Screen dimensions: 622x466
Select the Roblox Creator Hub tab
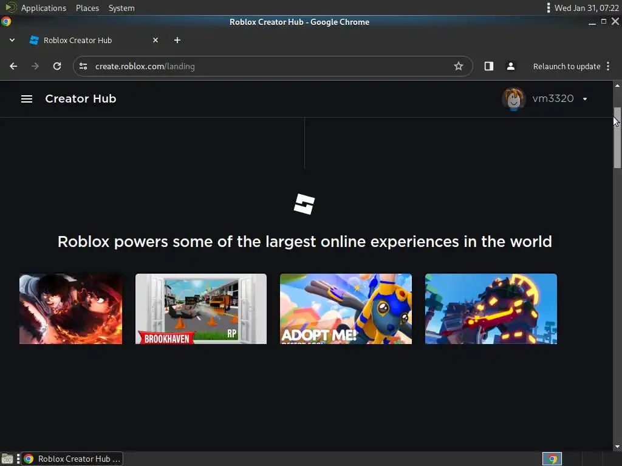click(94, 40)
